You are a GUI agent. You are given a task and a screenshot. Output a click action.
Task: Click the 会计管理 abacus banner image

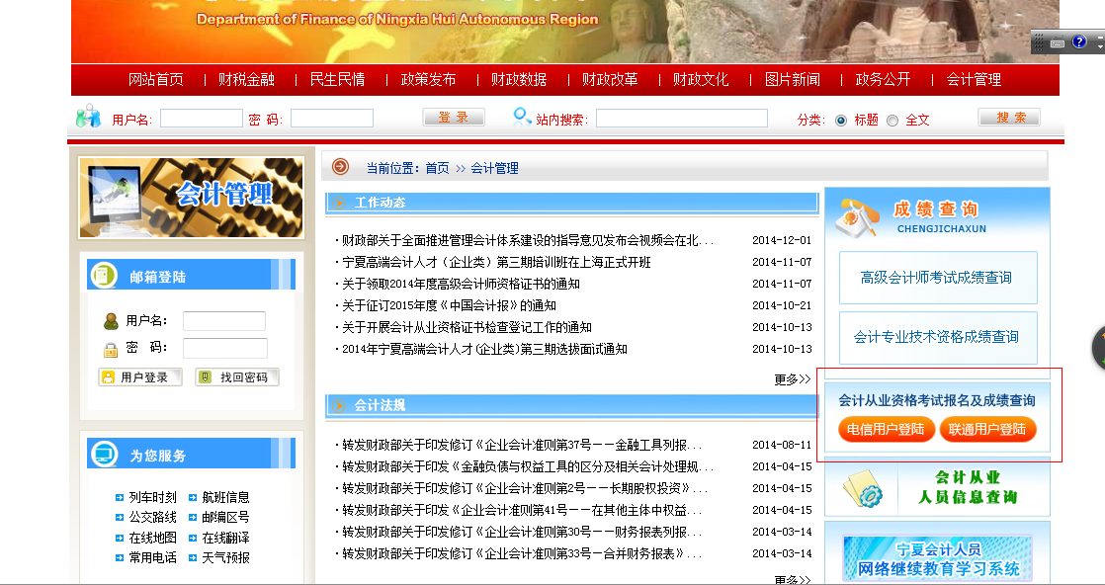tap(191, 198)
